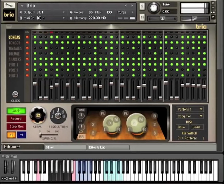
Task: Click the pv button in the header
Action: click(x=213, y=17)
